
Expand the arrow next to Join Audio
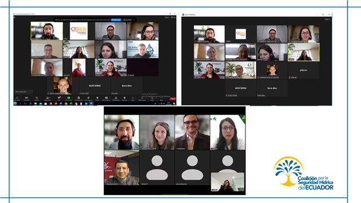(x=20, y=98)
